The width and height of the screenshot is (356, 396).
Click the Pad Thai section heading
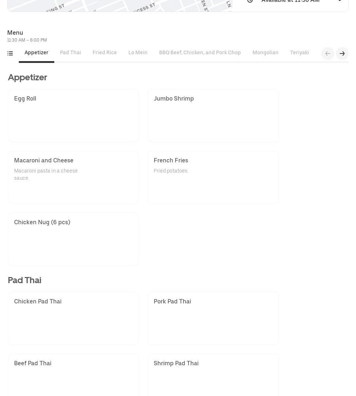pyautogui.click(x=25, y=280)
